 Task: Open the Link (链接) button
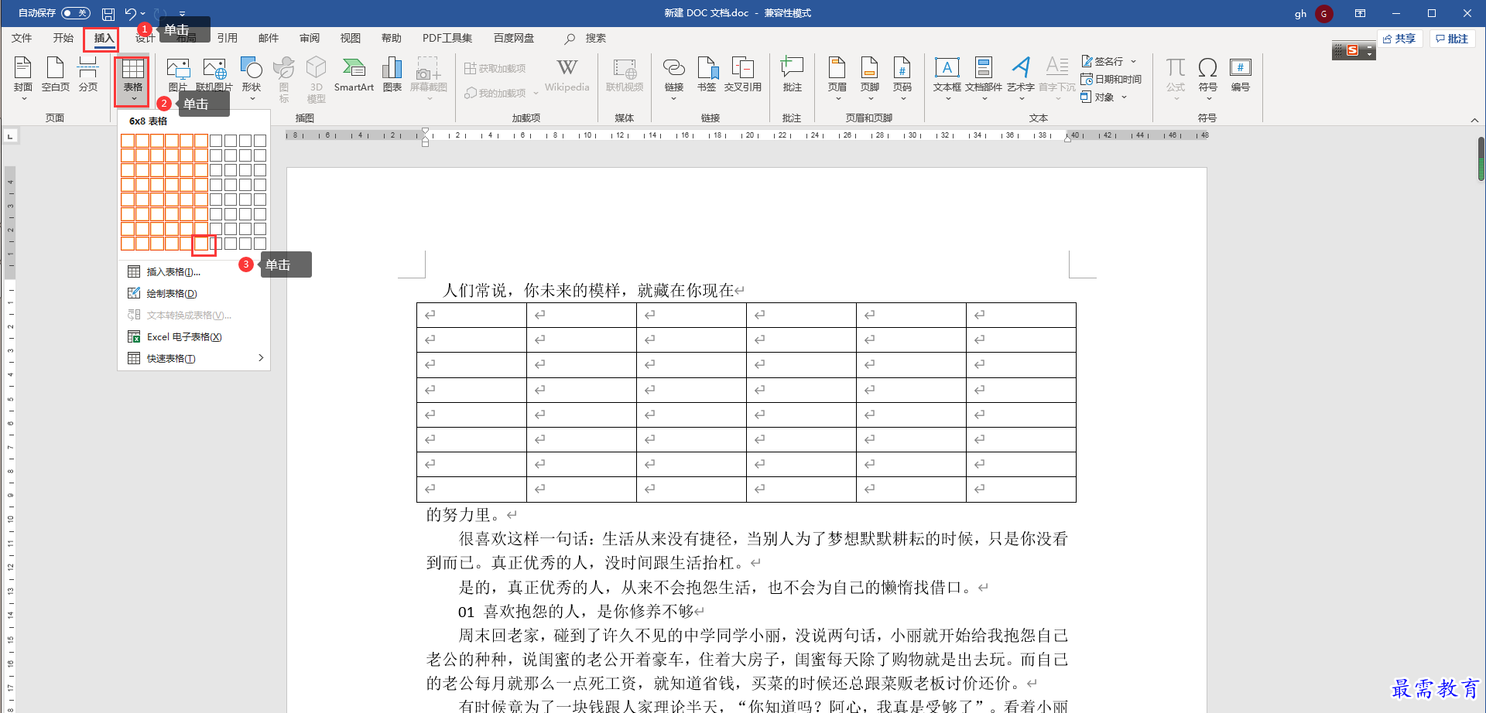click(x=674, y=79)
